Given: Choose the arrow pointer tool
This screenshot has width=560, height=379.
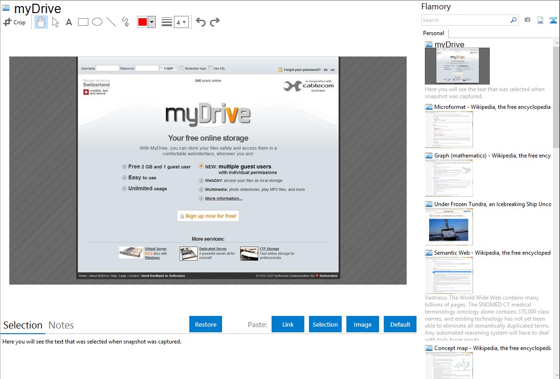Looking at the screenshot, I should click(x=55, y=22).
